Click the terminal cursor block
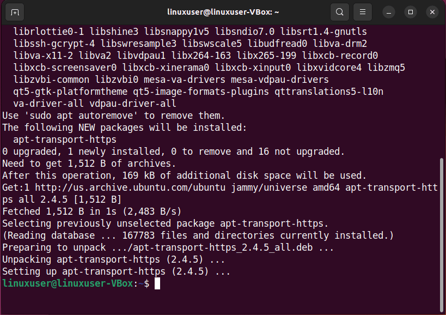This screenshot has width=446, height=315. 157,283
